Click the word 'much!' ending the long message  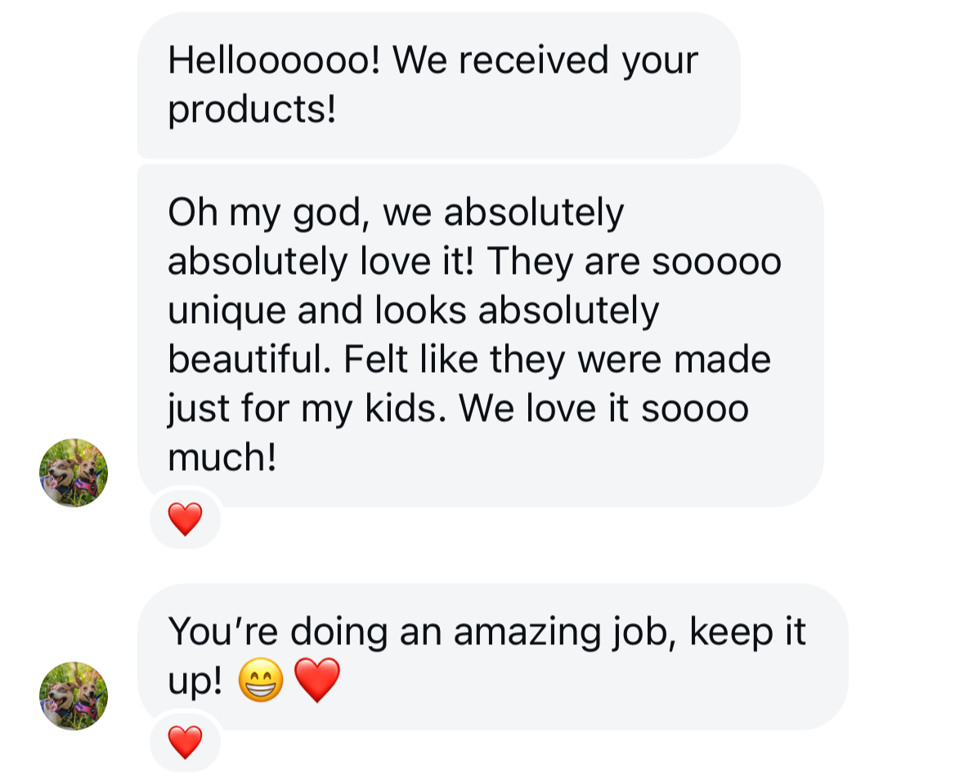(x=222, y=458)
